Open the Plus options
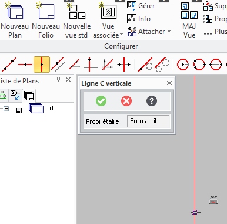 (x=215, y=32)
